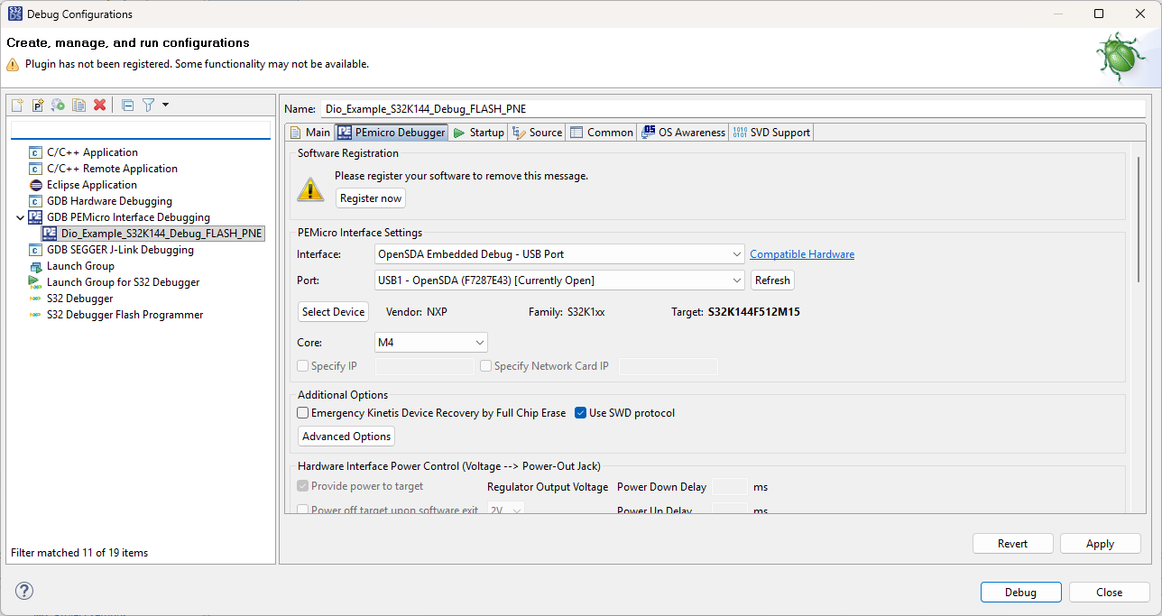The image size is (1162, 616).
Task: Click the C/C++ Remote Application icon
Action: click(x=36, y=169)
